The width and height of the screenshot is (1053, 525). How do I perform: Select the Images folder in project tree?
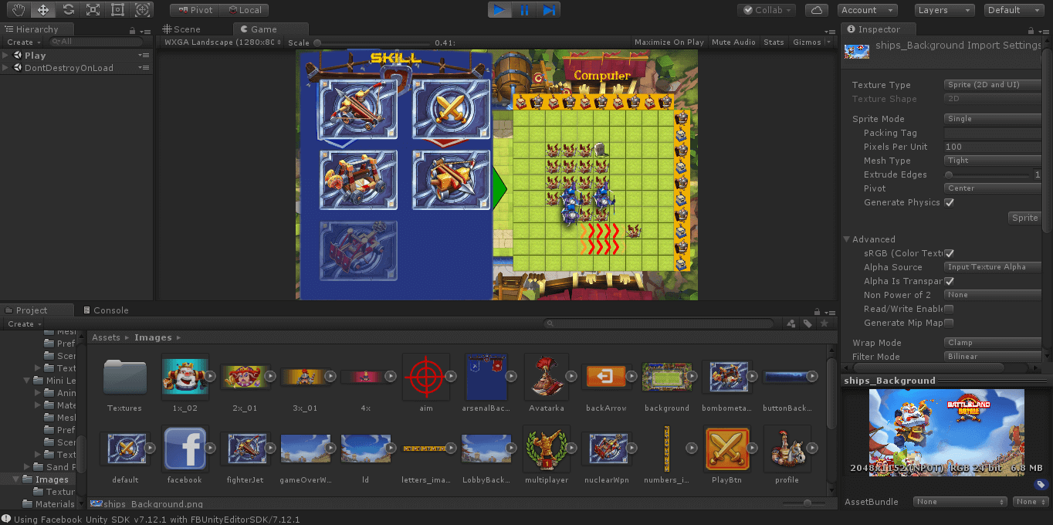point(52,479)
